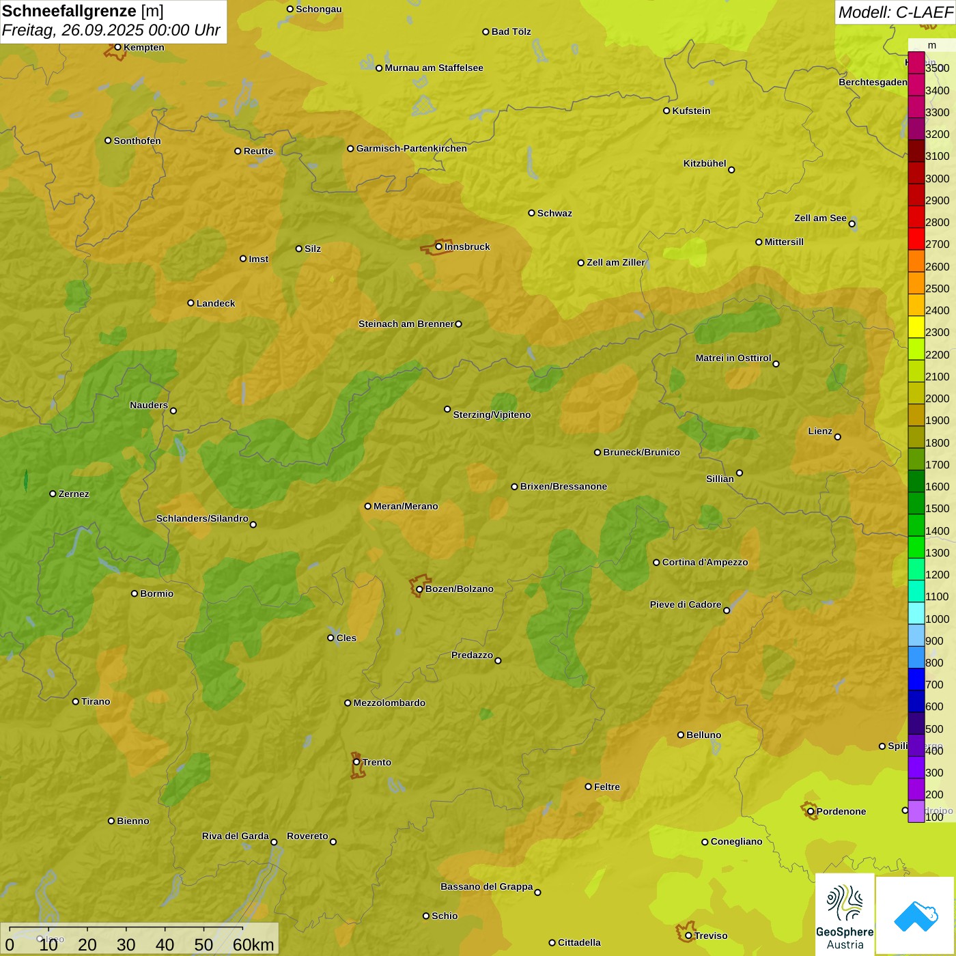Click the Trento city marker
The image size is (956, 956).
pyautogui.click(x=356, y=762)
